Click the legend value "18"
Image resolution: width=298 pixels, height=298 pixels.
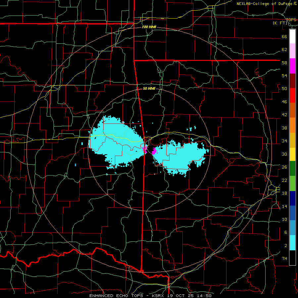coord(284,193)
